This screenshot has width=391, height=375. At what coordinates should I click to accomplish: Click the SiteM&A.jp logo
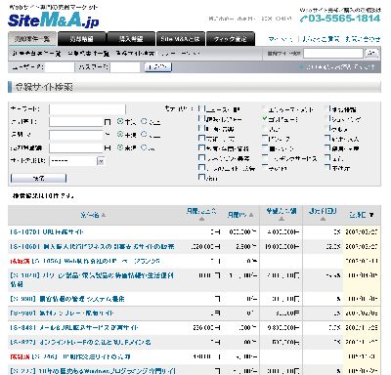[x=53, y=21]
